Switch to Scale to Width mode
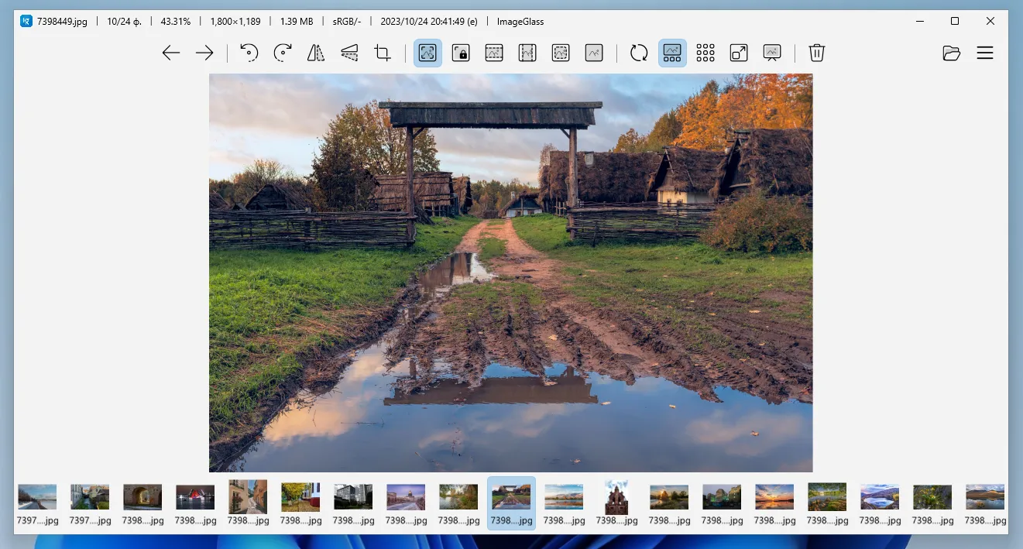Viewport: 1023px width, 549px height. click(x=494, y=53)
